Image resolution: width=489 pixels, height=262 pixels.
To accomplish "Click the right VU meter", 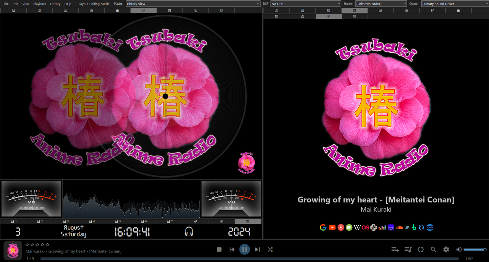I will [x=231, y=198].
